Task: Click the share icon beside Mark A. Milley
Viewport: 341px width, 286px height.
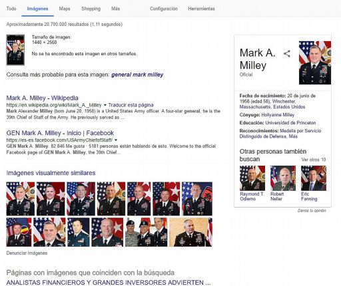Action: [287, 54]
